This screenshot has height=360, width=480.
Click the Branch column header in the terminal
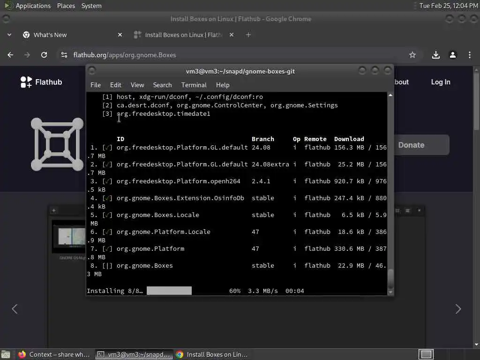click(262, 139)
